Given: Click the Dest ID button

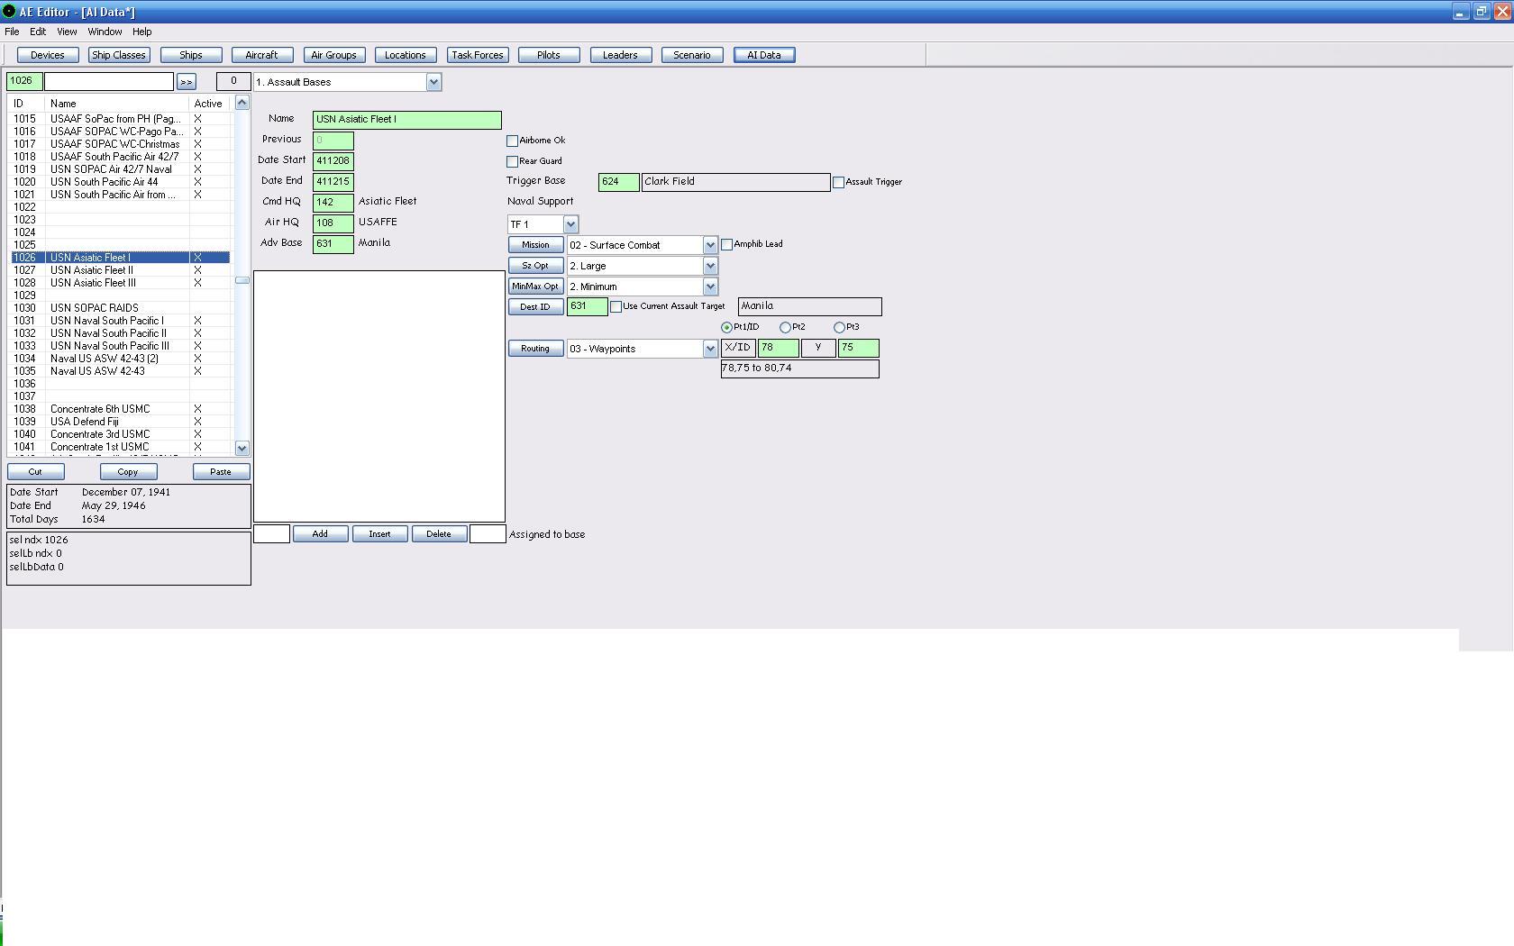Looking at the screenshot, I should 535,307.
